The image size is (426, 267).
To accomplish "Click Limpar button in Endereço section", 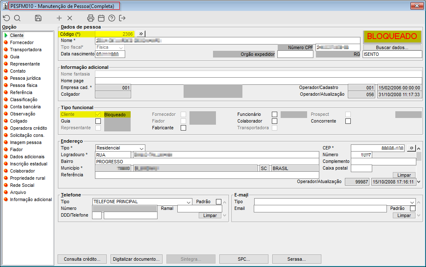I will (404, 175).
